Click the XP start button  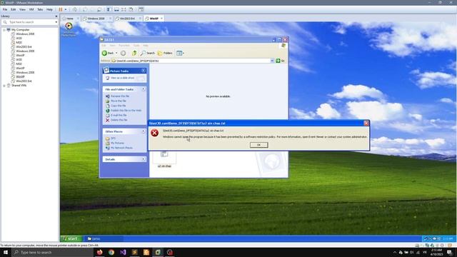71,238
